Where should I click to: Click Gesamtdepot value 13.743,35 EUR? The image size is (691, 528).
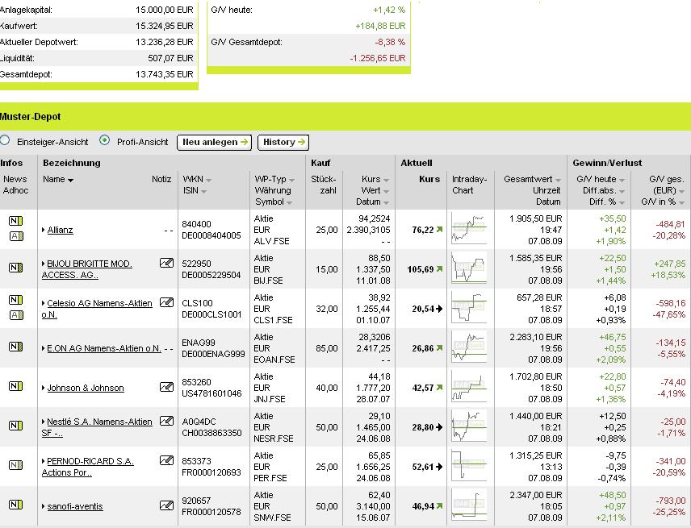[x=165, y=74]
